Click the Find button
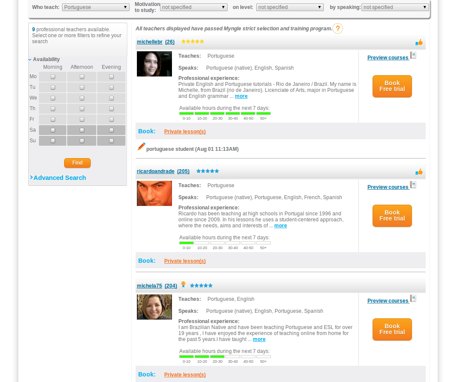The height and width of the screenshot is (382, 456). 77,163
